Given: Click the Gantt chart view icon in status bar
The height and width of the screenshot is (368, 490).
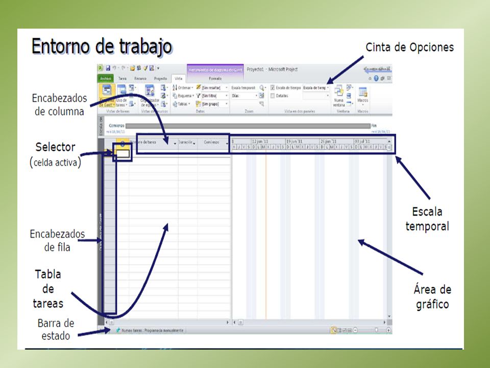Looking at the screenshot, I should coord(334,330).
